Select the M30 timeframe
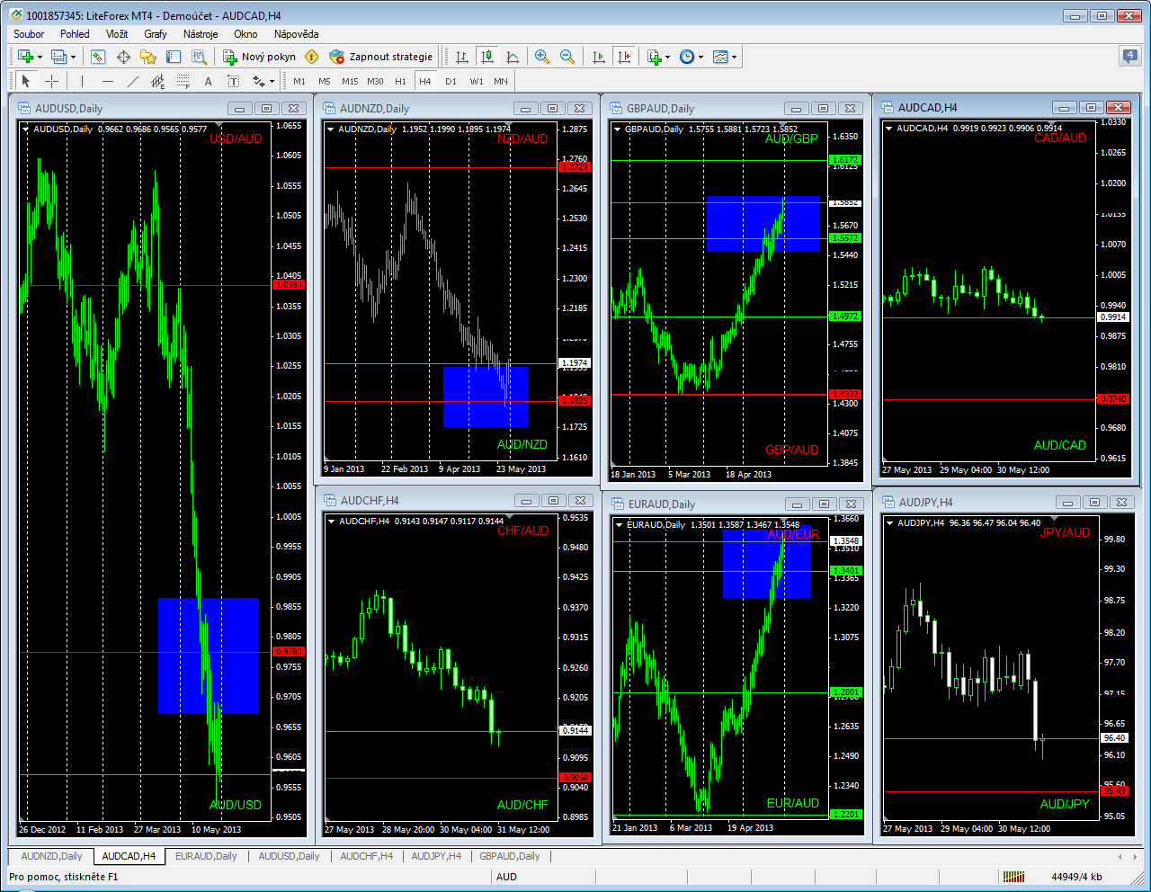1151x892 pixels. 375,81
